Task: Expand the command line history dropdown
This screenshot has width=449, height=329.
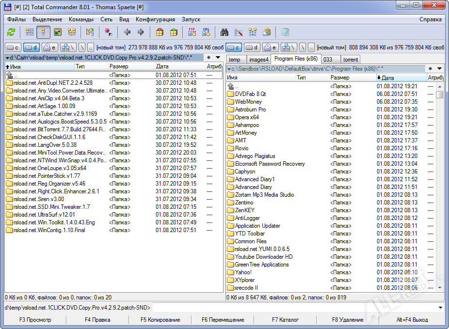Action: point(440,308)
